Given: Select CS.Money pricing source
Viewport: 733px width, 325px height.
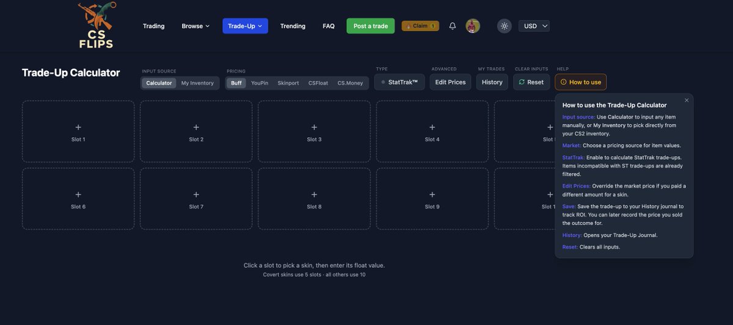Looking at the screenshot, I should point(351,83).
